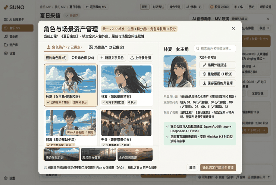Switch to the 场景资产 (3 已绑定) tab
The height and width of the screenshot is (185, 276).
pos(106,47)
